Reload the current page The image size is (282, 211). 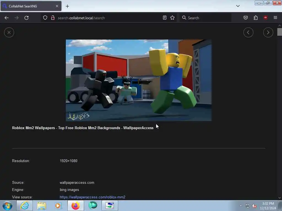[x=26, y=18]
